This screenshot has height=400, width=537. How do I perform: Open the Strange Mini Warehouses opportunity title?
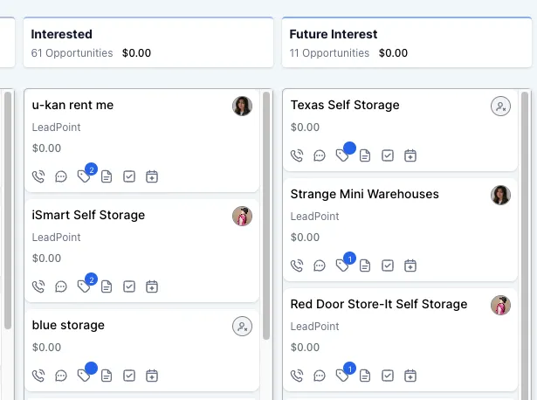pos(364,194)
